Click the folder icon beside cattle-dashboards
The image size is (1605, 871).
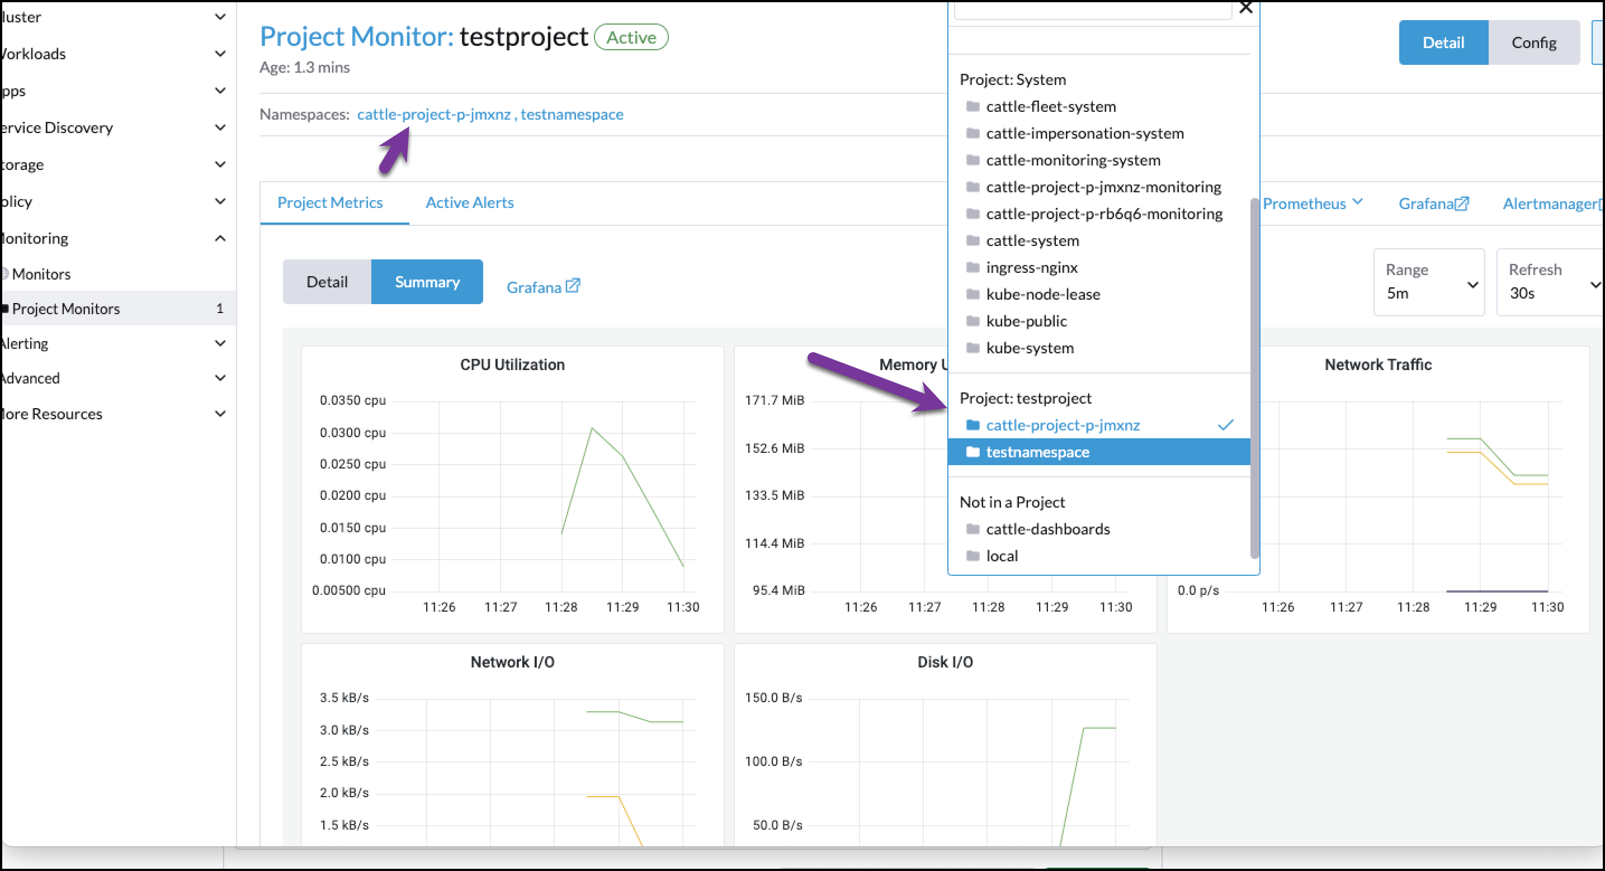973,529
